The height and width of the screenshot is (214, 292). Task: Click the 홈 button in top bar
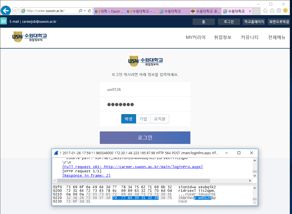pyautogui.click(x=204, y=22)
